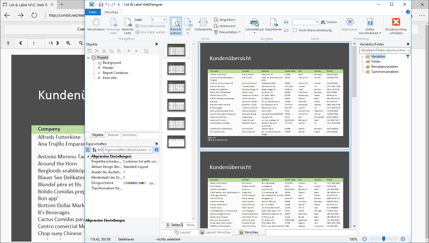Image resolution: width=429 pixels, height=243 pixels.
Task: Open the Seite page number dropdown
Action: click(165, 20)
